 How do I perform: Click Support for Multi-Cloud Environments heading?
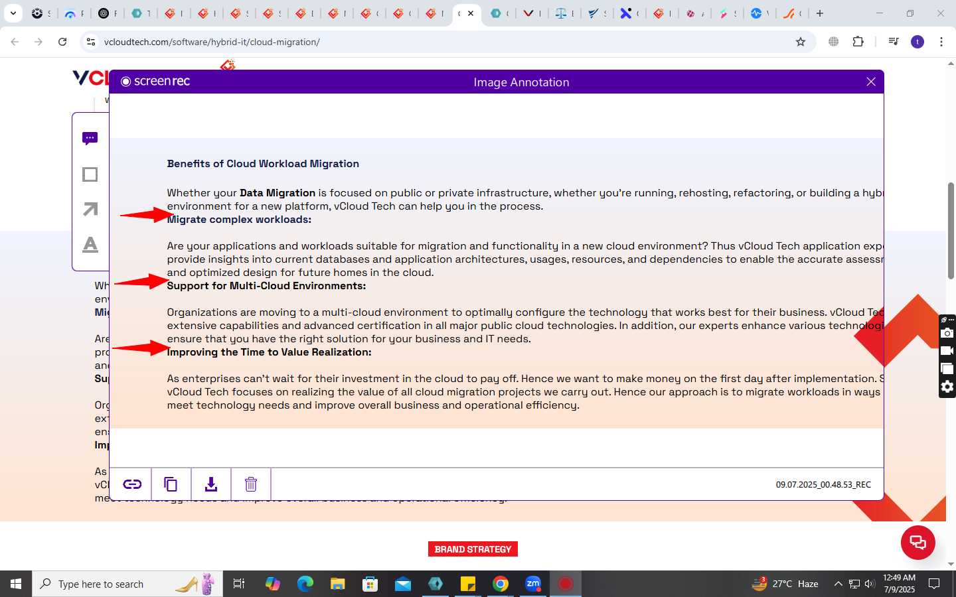pyautogui.click(x=266, y=286)
